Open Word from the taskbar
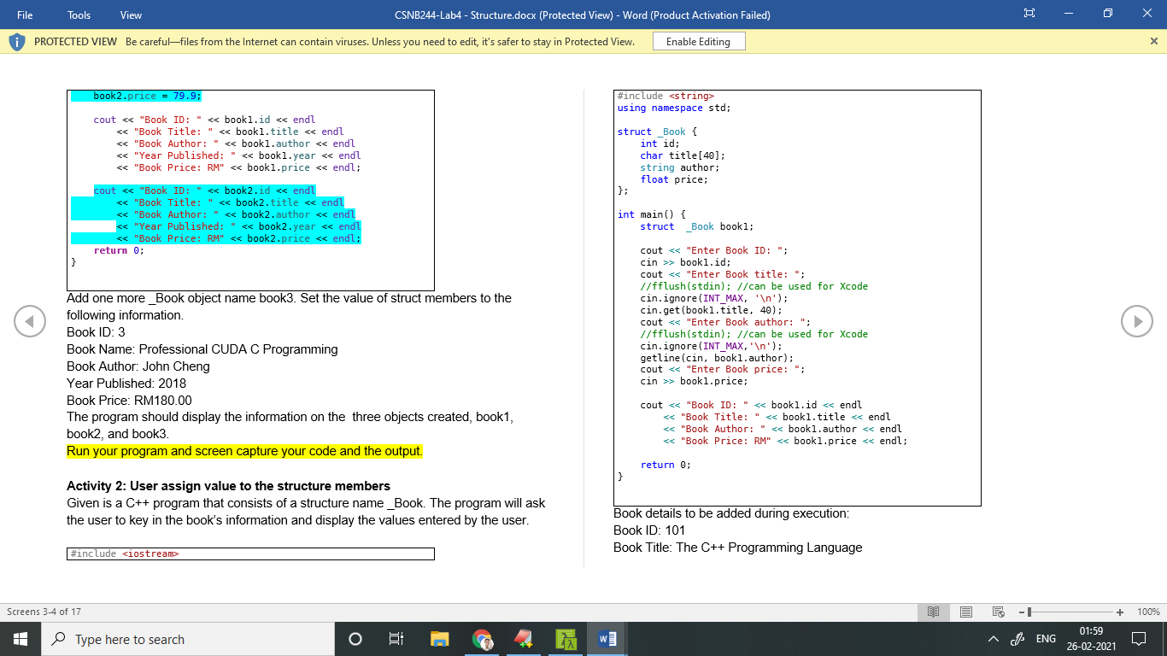Image resolution: width=1167 pixels, height=656 pixels. 607,639
